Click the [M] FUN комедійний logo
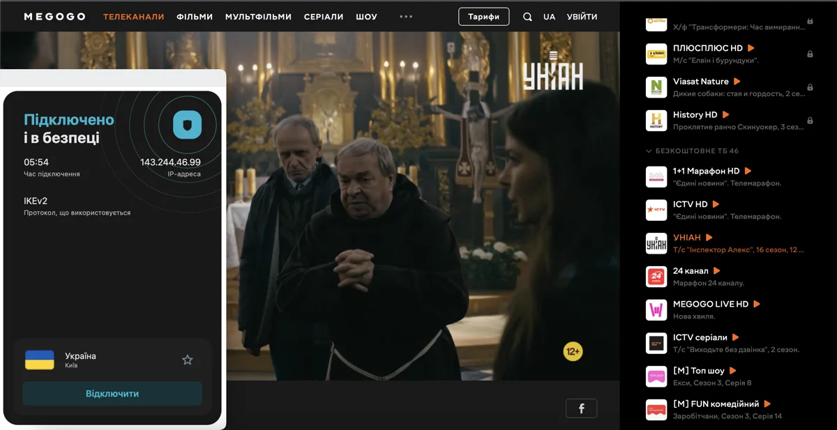The height and width of the screenshot is (430, 837). 656,410
